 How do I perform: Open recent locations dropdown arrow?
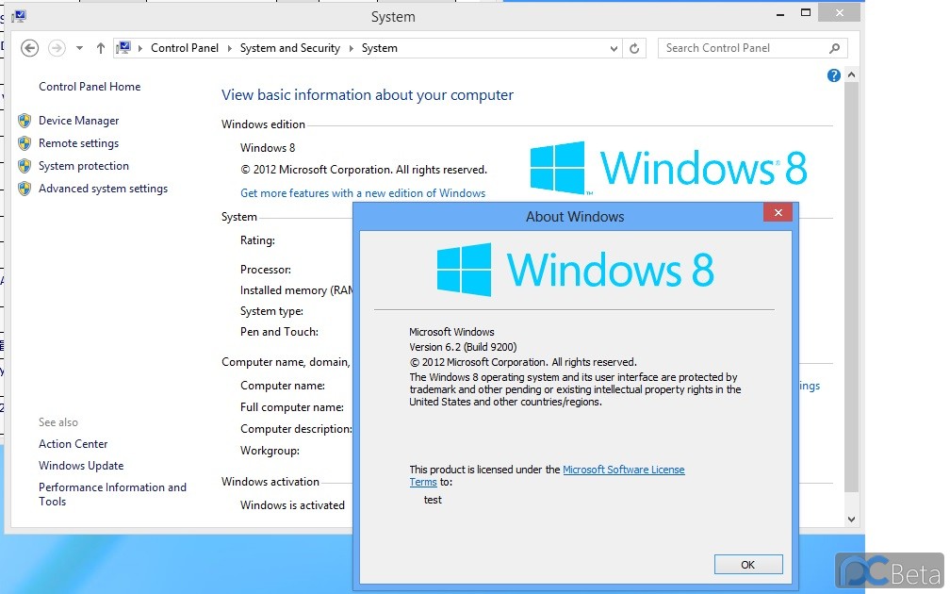pyautogui.click(x=79, y=48)
